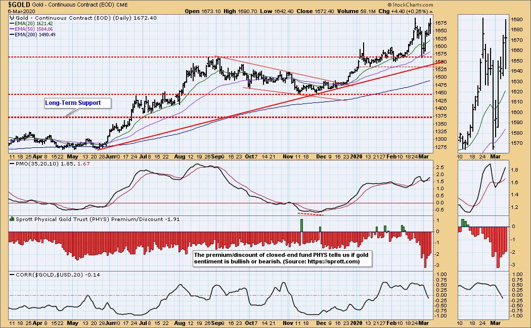The height and width of the screenshot is (328, 531).
Task: Click the 6-Mar-2020 date label
Action: (21, 11)
